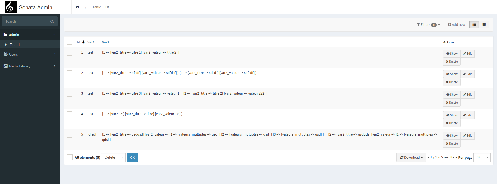This screenshot has width=497, height=184.
Task: Check the header select-all checkbox
Action: 70,42
